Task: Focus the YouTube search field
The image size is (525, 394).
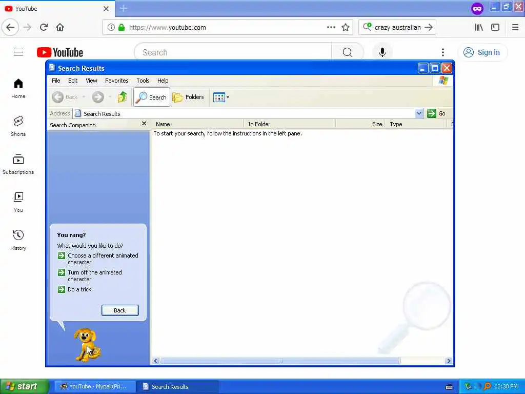Action: 233,52
